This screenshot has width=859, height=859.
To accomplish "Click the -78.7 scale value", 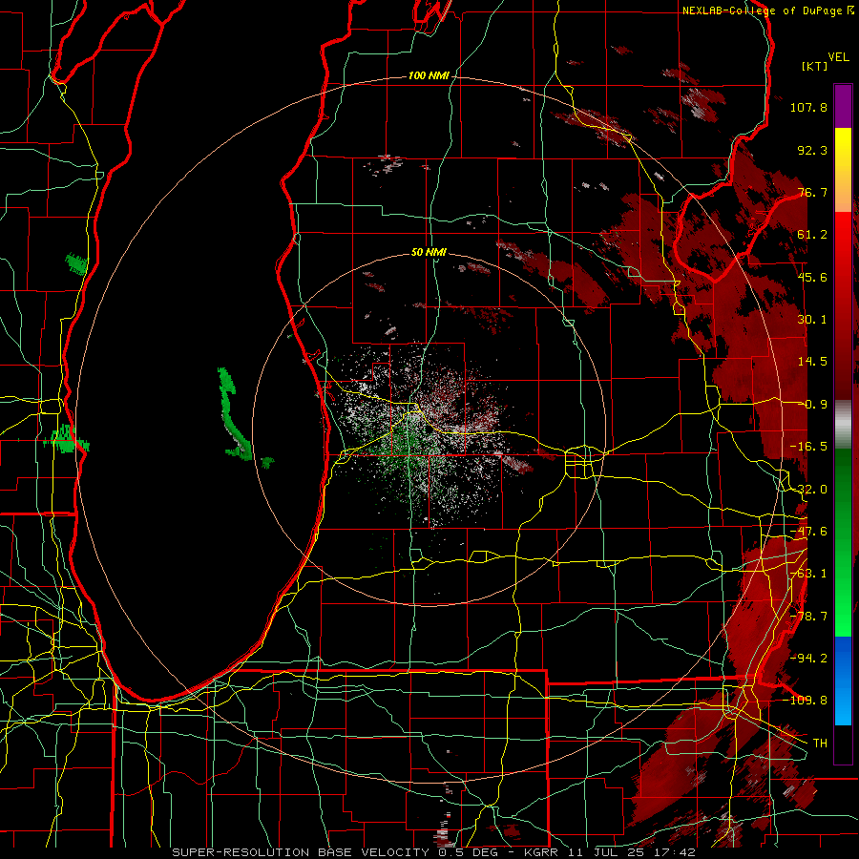I will (808, 617).
